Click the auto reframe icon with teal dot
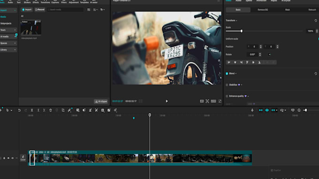 click(x=69, y=110)
